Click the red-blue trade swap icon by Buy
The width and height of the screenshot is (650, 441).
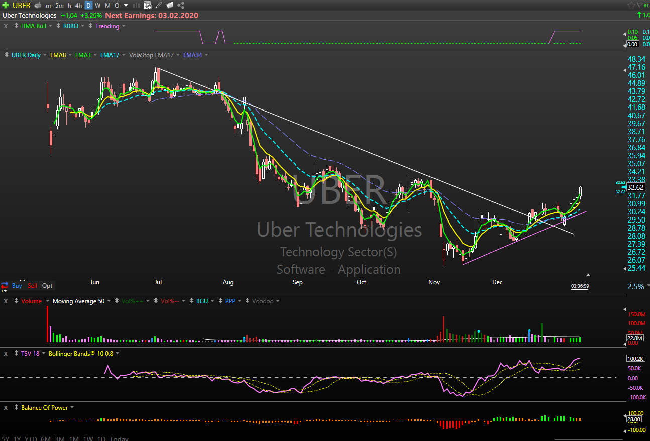pyautogui.click(x=5, y=285)
